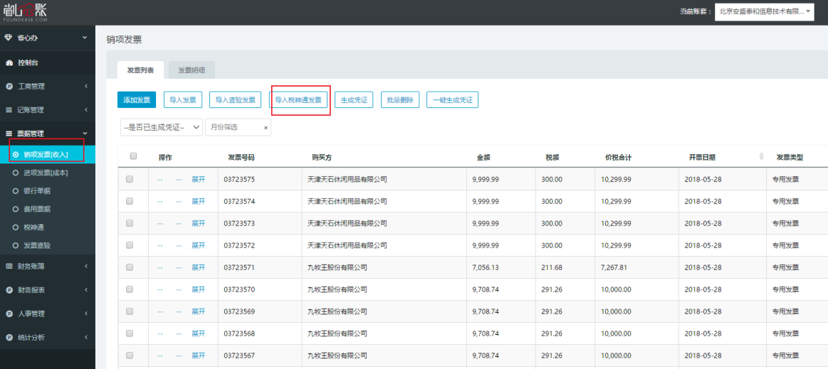828x369 pixels.
Task: Click the list icon beside 记账管理
Action: (x=9, y=110)
